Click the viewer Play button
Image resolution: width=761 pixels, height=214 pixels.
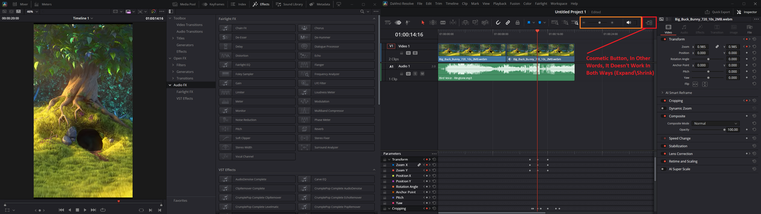(85, 209)
